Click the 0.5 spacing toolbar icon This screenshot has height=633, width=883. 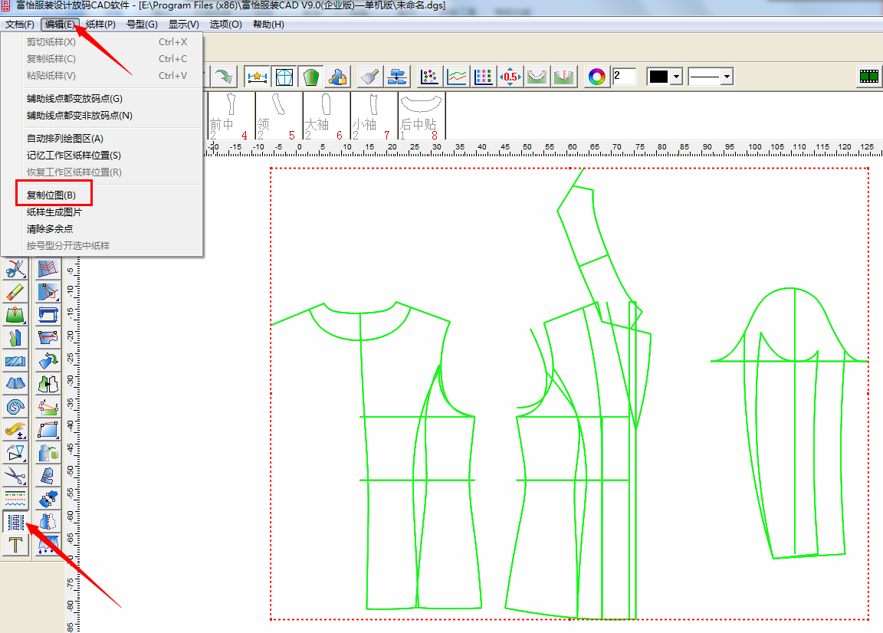point(510,77)
